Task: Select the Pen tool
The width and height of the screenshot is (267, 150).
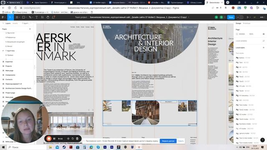Action: pyautogui.click(x=30, y=17)
